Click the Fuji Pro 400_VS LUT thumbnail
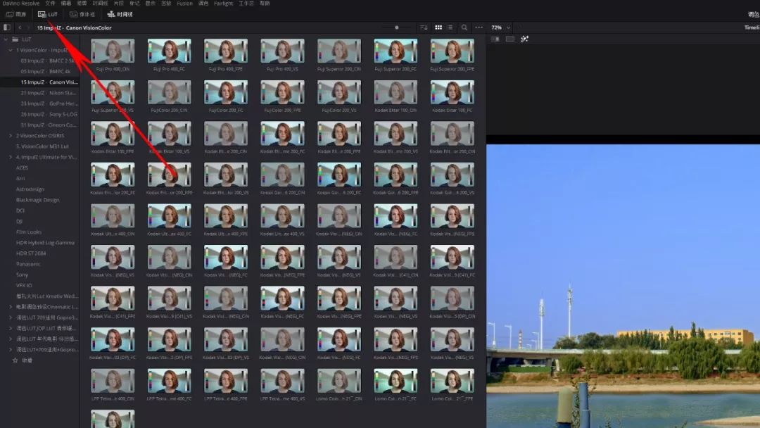 click(x=283, y=51)
